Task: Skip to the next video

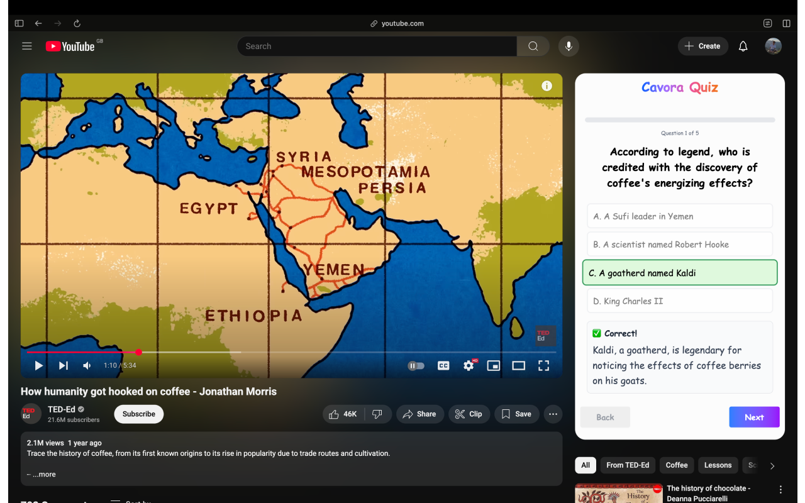Action: click(x=64, y=365)
